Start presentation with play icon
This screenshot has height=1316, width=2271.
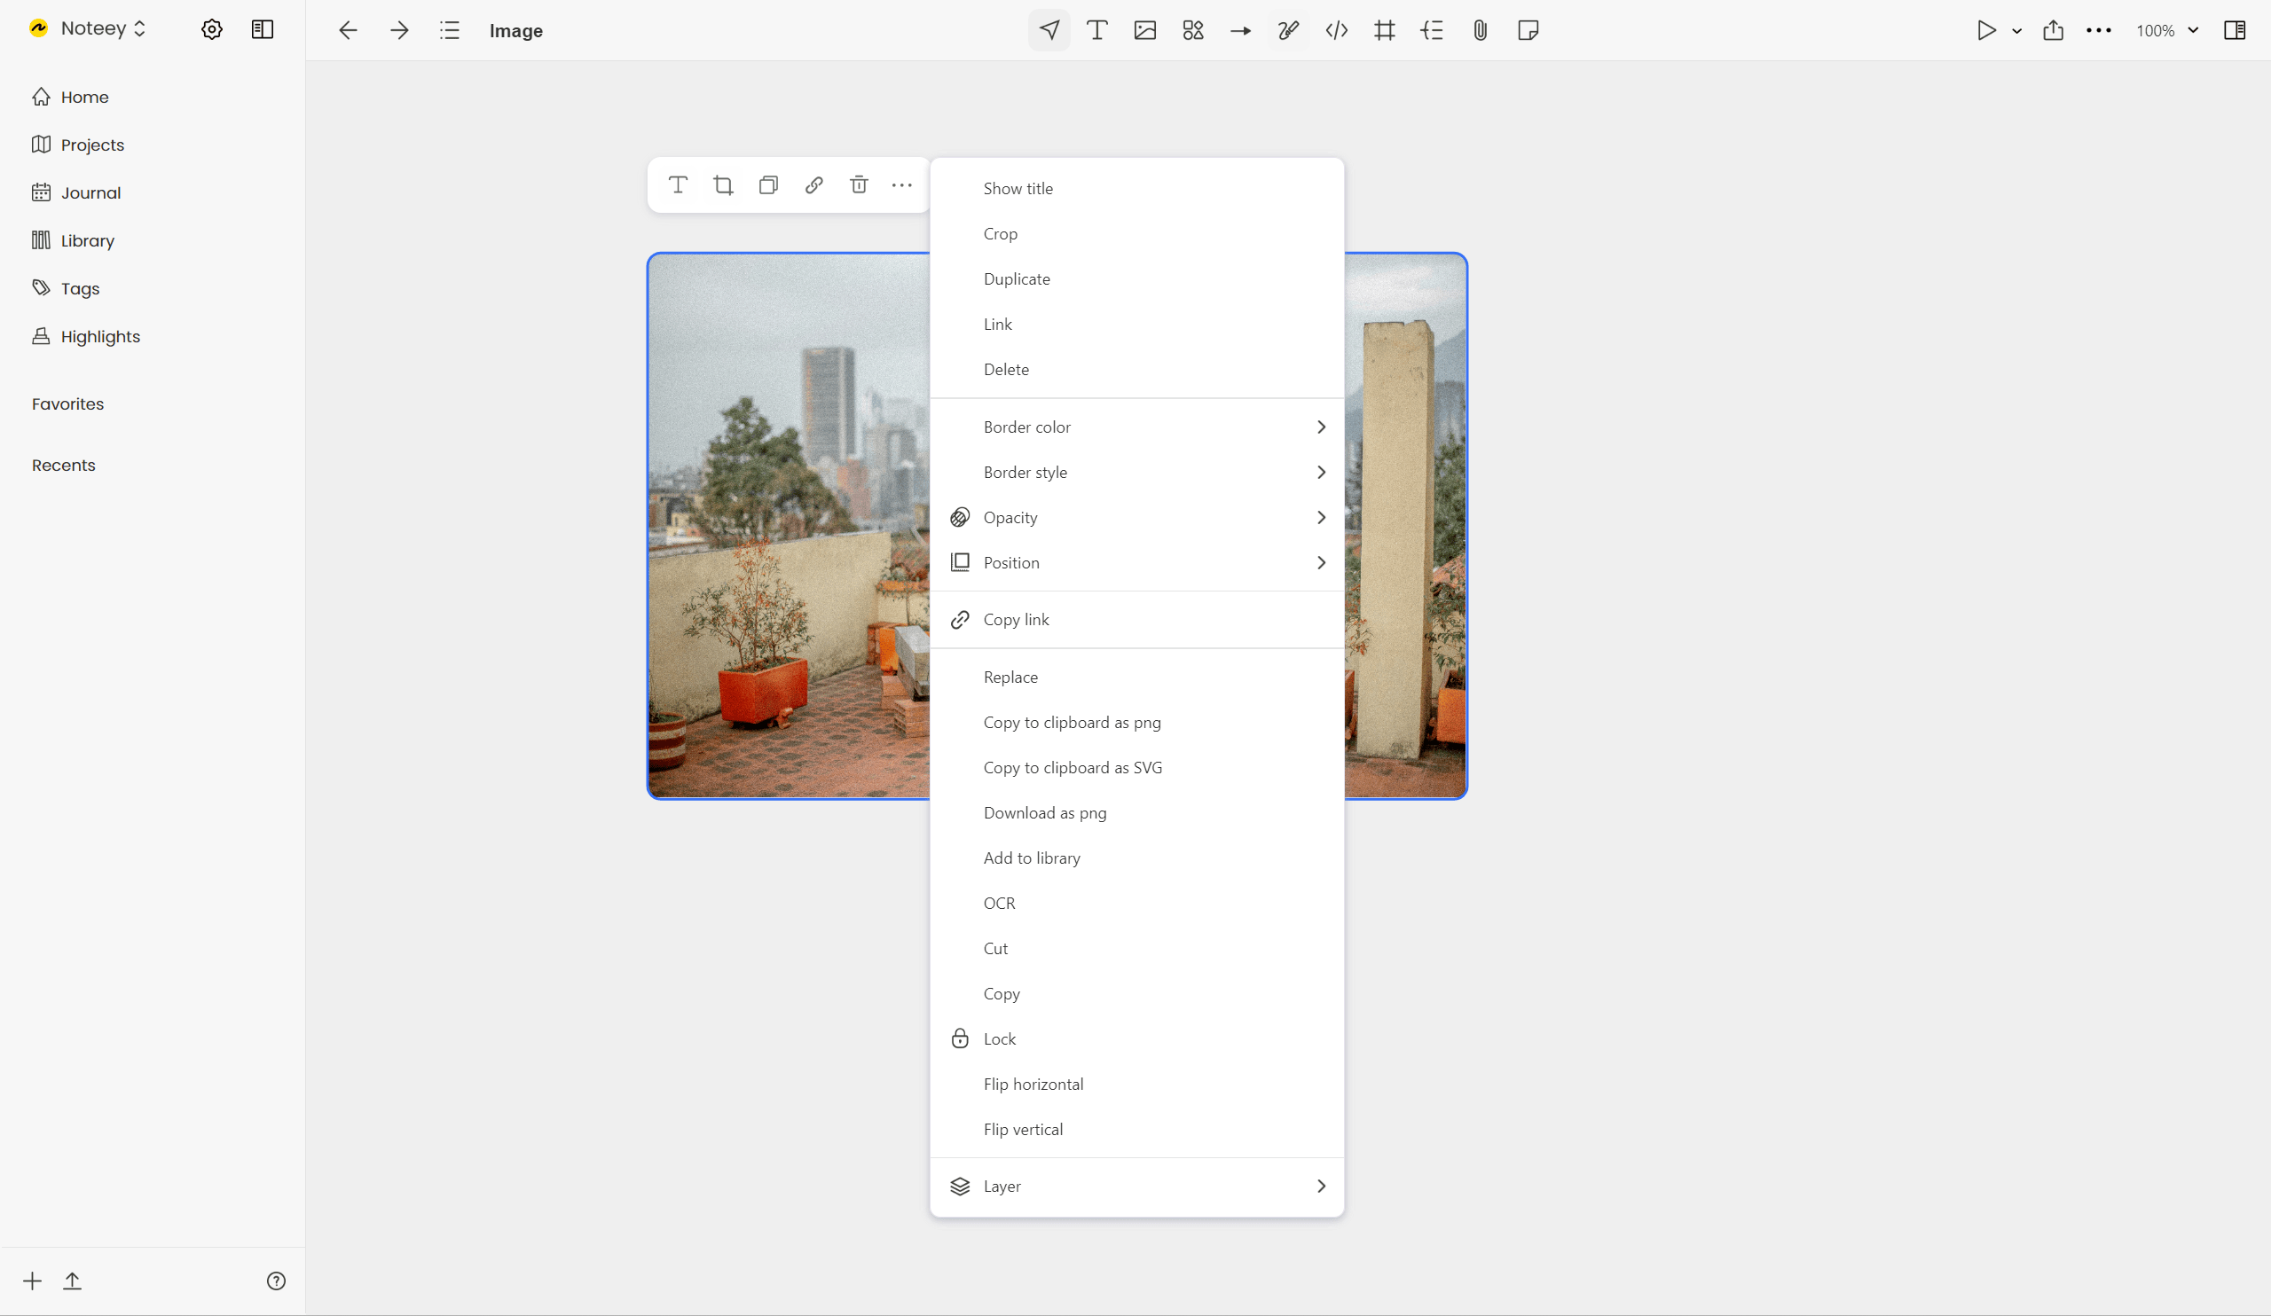coord(1986,31)
